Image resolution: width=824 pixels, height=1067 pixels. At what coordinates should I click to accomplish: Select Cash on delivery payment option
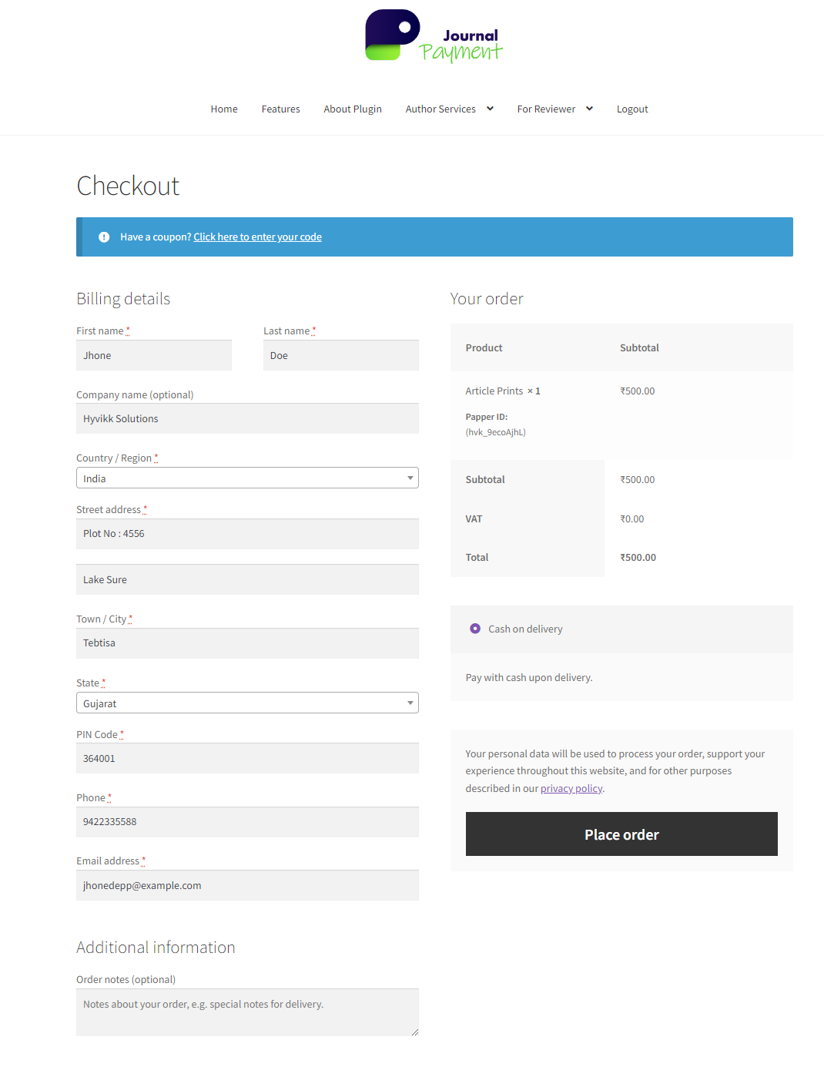475,629
